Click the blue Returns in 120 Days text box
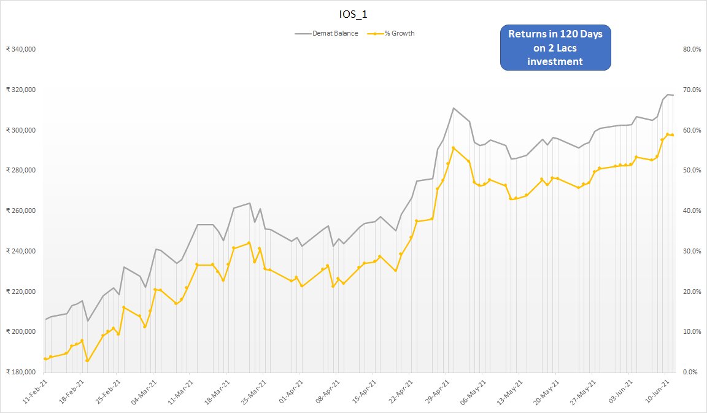The image size is (707, 413). (555, 48)
